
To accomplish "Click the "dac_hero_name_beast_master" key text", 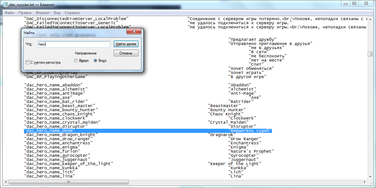I will 60,105.
